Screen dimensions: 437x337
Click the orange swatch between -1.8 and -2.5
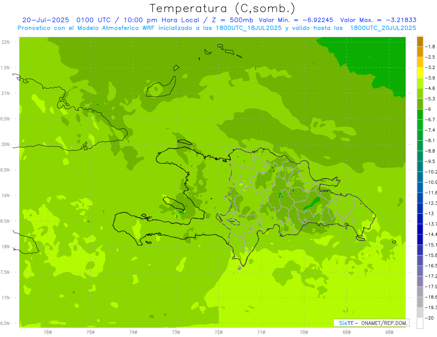point(420,52)
